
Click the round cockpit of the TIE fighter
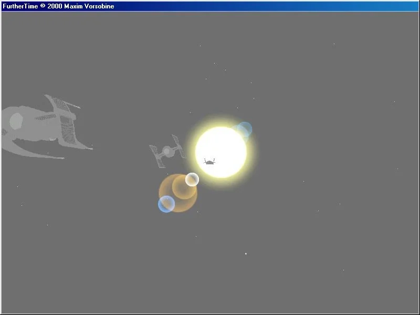[x=167, y=152]
